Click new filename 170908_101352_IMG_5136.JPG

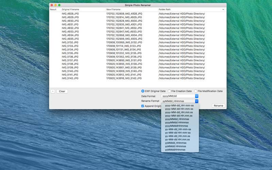coord(124,57)
